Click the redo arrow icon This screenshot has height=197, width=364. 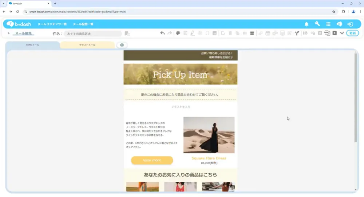point(170,33)
